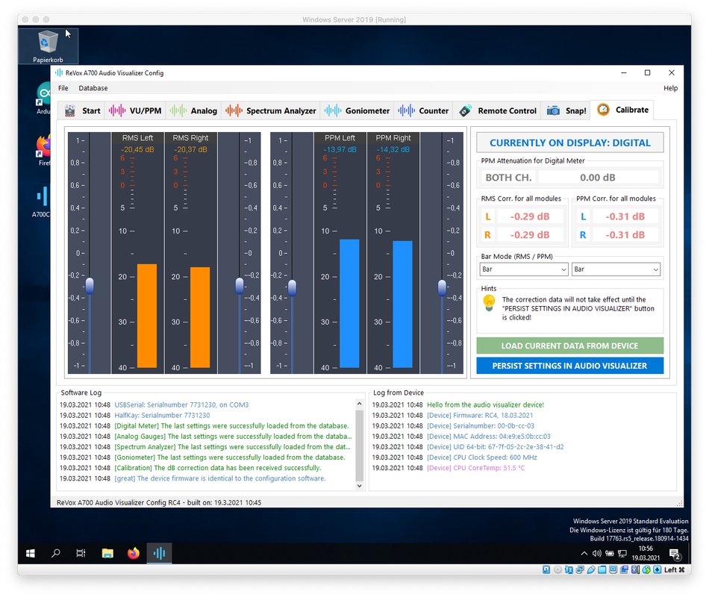Open File Explorer from the taskbar
The image size is (709, 597).
pos(107,553)
